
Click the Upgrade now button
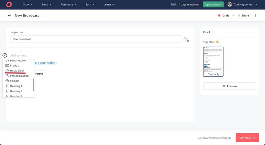tap(213, 4)
